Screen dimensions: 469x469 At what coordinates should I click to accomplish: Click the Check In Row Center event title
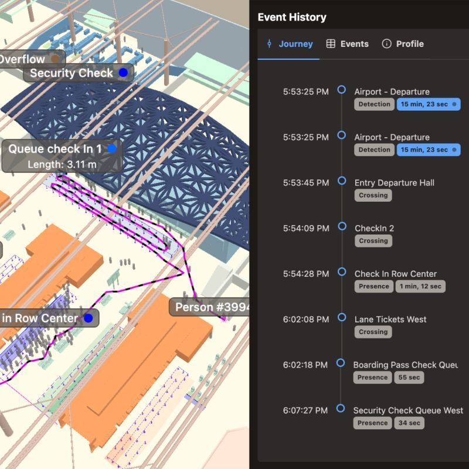[x=395, y=274]
